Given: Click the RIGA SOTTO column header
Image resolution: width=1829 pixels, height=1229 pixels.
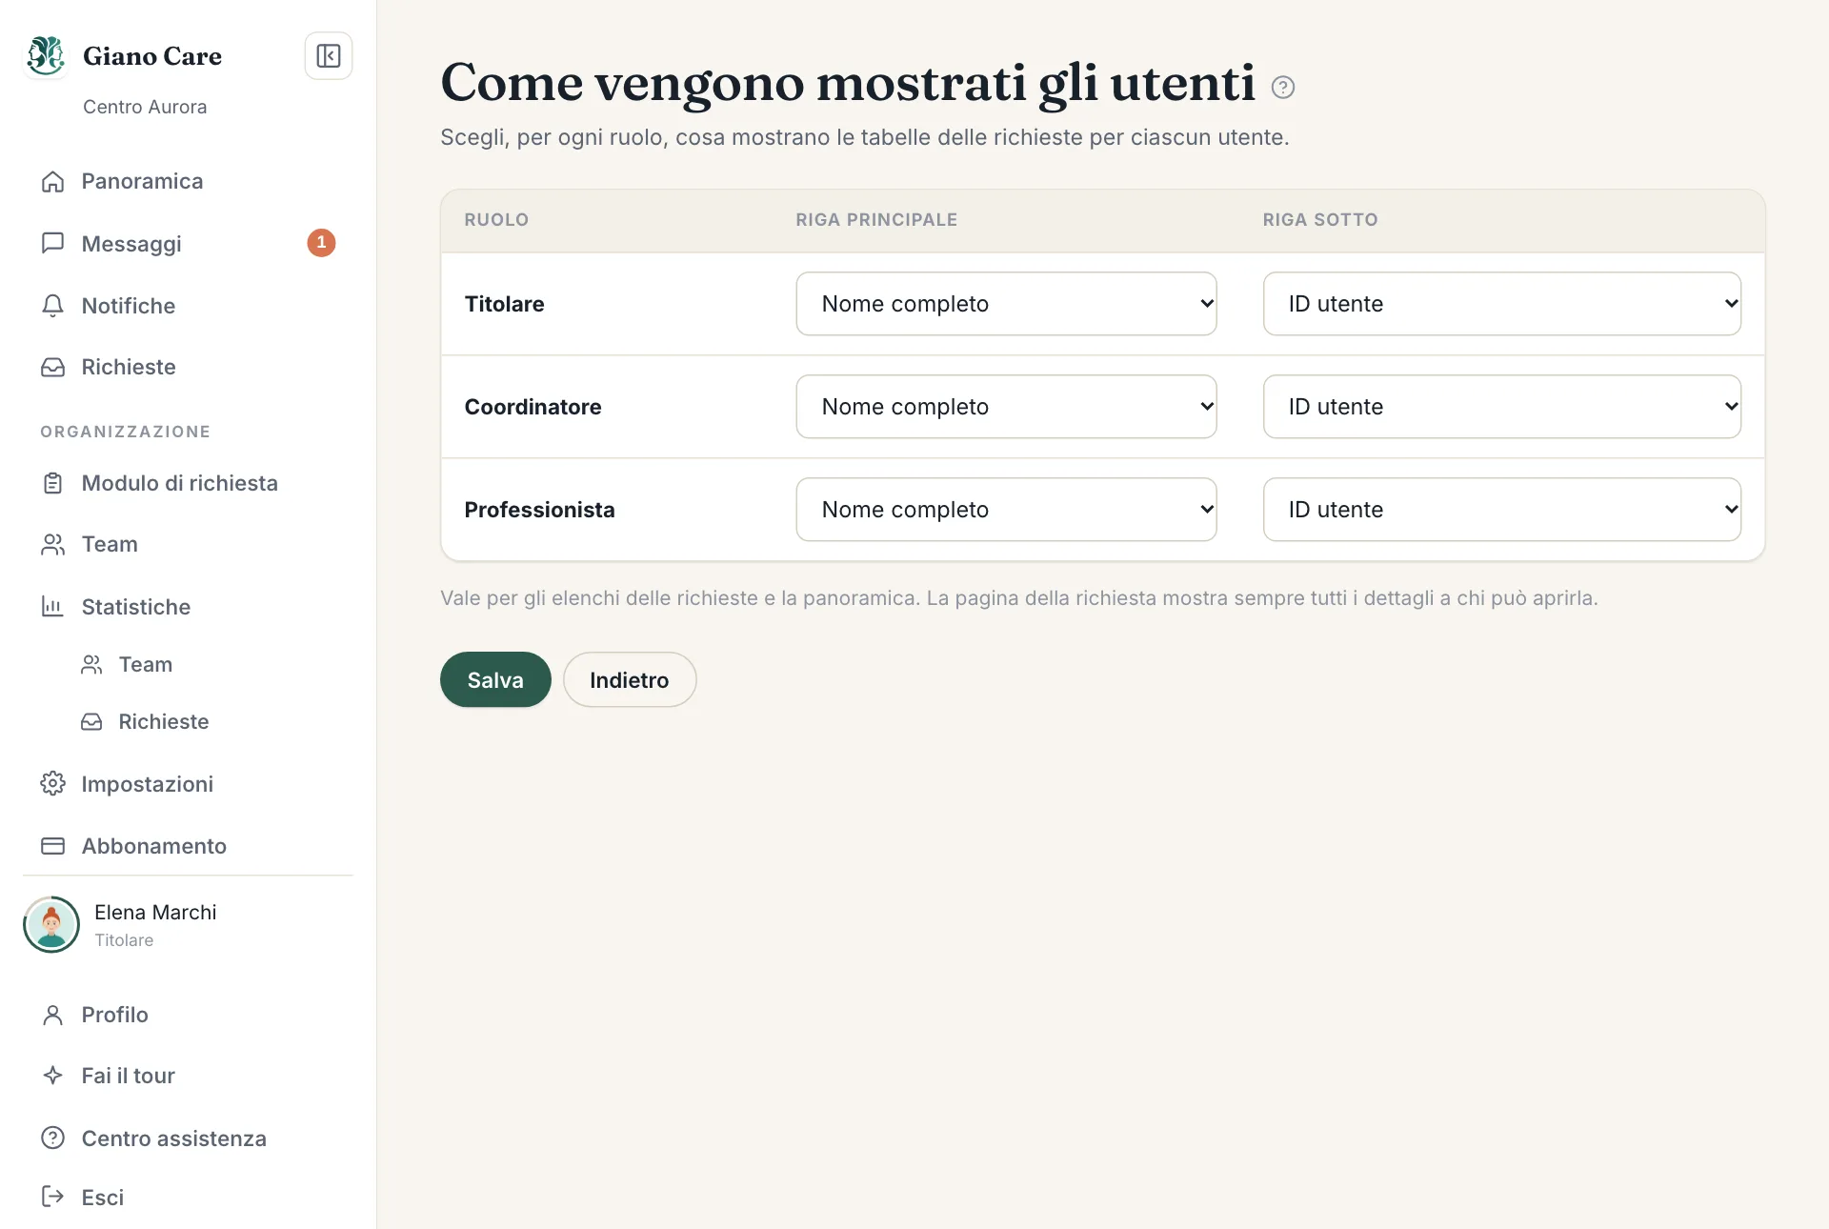Looking at the screenshot, I should (x=1320, y=220).
